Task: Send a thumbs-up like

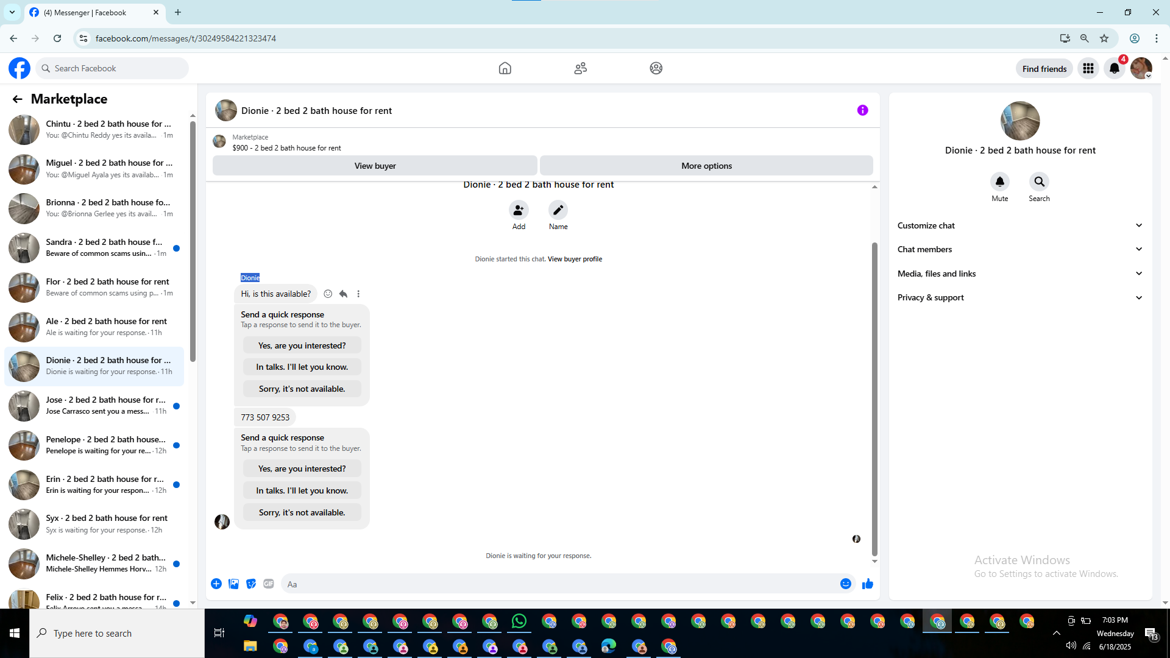Action: pyautogui.click(x=868, y=584)
